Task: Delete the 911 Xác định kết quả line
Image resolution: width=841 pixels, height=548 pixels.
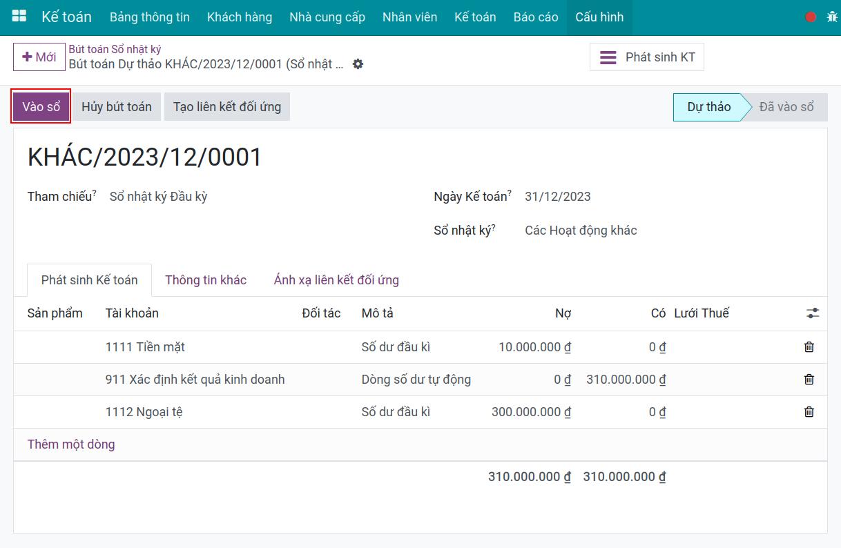Action: (809, 380)
